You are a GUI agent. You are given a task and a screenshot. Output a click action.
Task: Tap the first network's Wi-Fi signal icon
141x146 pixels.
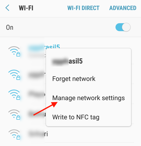click(14, 51)
